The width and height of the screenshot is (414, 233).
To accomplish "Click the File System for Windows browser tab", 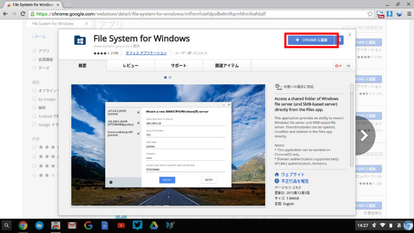I will (x=33, y=5).
